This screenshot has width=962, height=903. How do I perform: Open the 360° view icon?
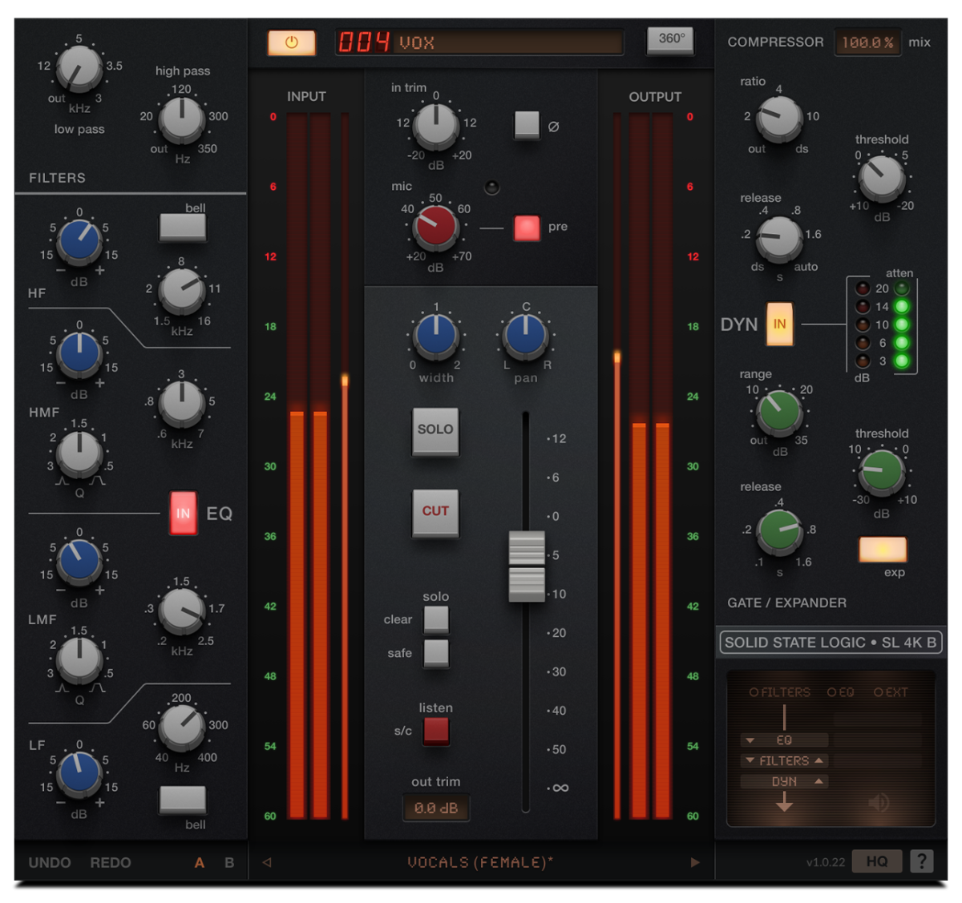(670, 42)
